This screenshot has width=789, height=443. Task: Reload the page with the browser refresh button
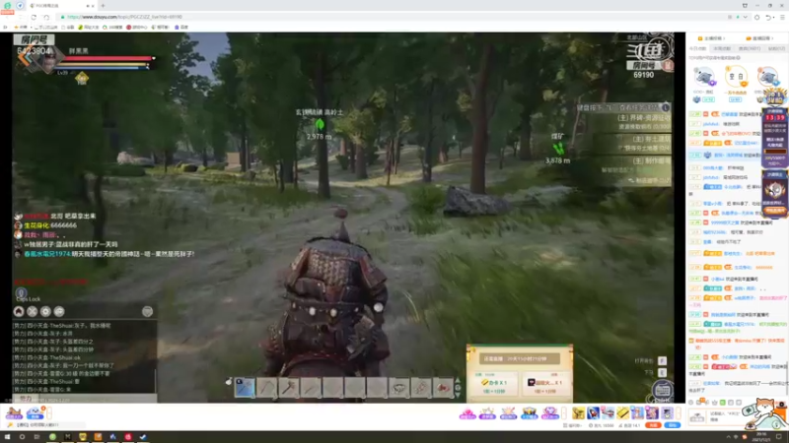click(x=34, y=17)
